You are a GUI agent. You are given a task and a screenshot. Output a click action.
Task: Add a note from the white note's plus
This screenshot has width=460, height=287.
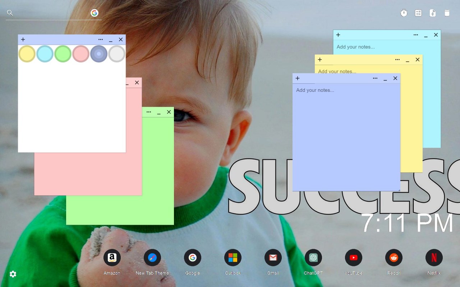tap(23, 39)
